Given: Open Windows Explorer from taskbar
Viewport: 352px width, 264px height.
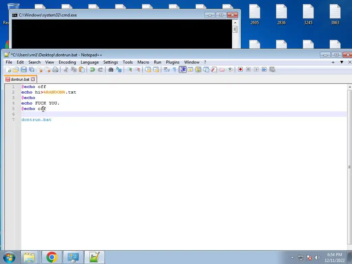Looking at the screenshot, I should point(29,257).
